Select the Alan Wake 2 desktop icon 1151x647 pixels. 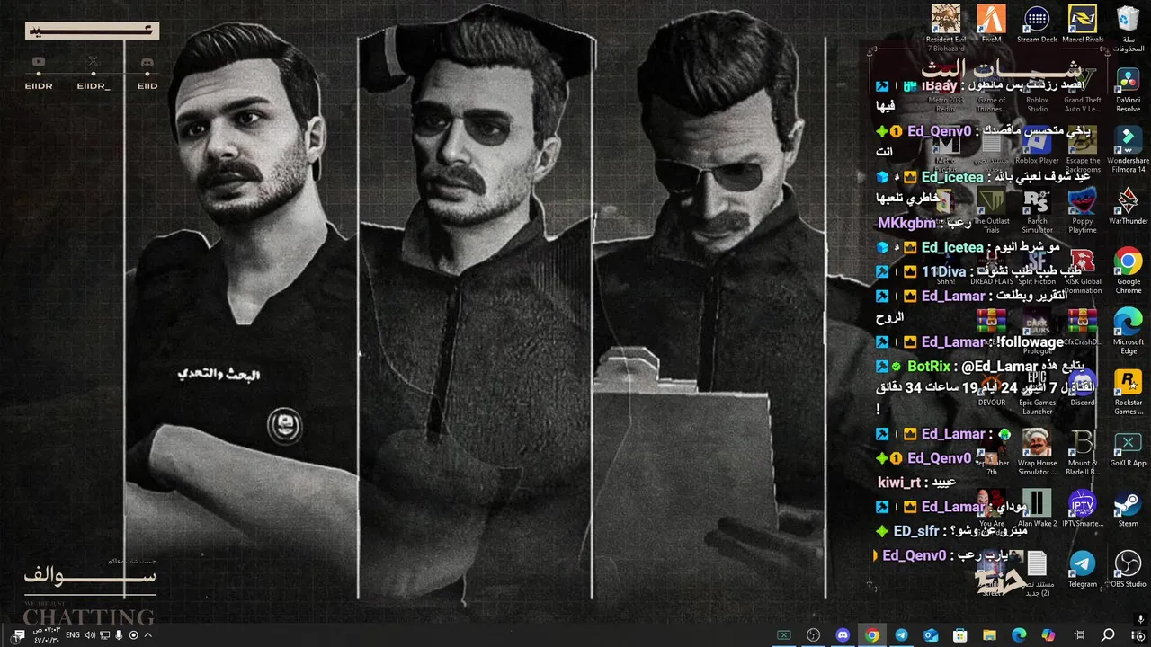pos(1037,509)
